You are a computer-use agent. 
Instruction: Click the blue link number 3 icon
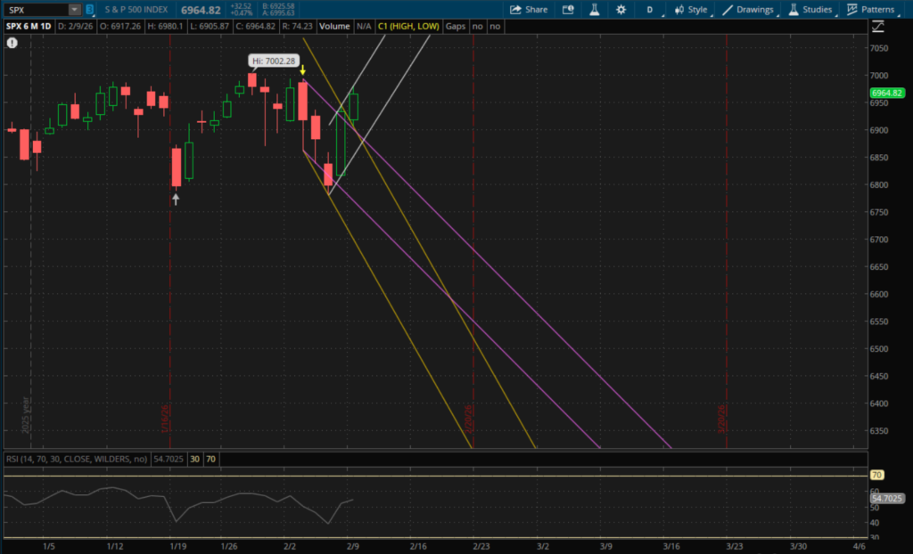[91, 10]
